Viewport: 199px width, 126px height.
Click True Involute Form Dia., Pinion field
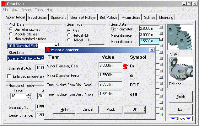[x=110, y=94]
